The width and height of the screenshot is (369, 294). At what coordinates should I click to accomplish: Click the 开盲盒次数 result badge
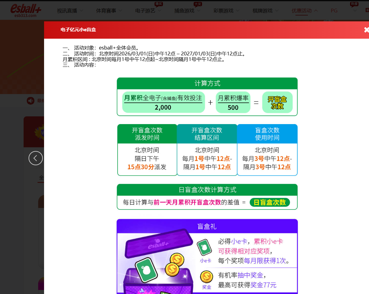277,102
